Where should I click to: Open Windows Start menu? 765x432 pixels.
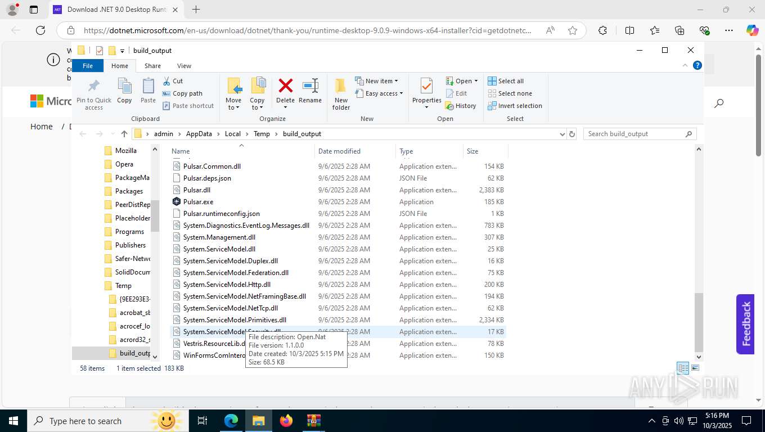(x=13, y=421)
